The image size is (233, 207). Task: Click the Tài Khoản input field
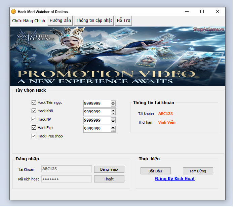pos(67,169)
